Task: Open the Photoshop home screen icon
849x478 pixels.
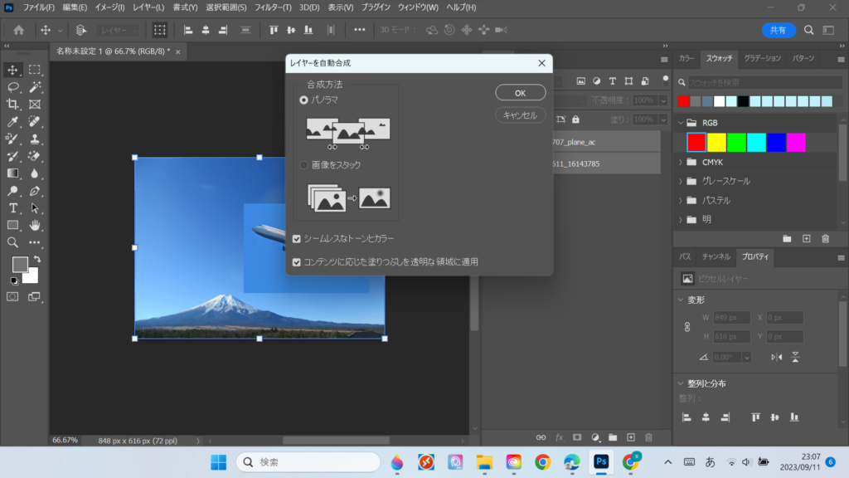Action: click(x=19, y=31)
